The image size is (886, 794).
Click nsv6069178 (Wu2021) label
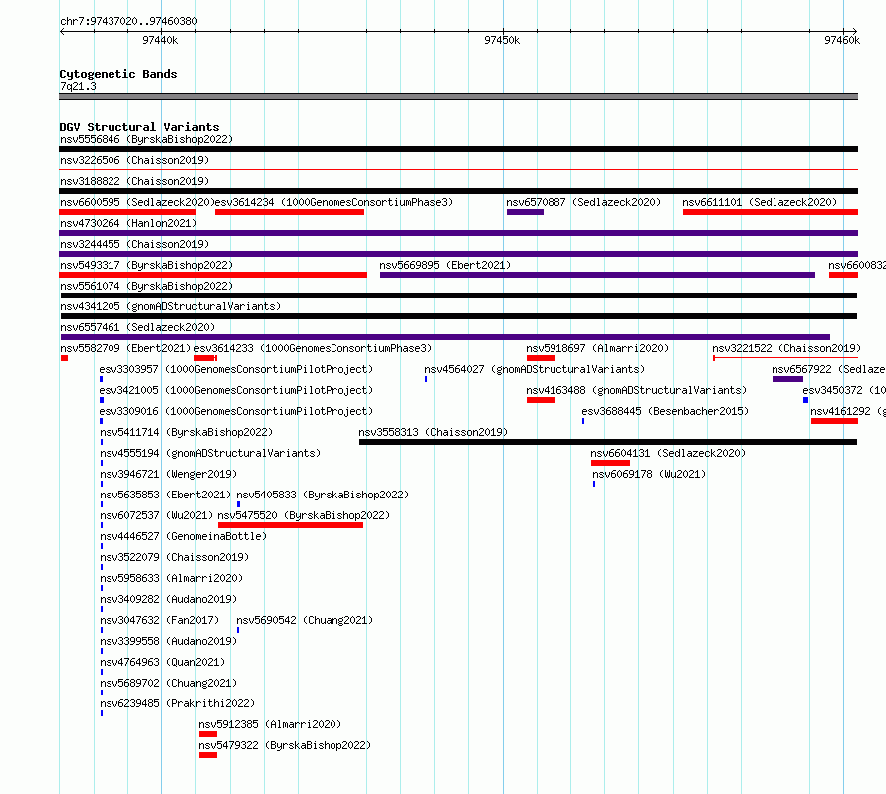tap(649, 474)
